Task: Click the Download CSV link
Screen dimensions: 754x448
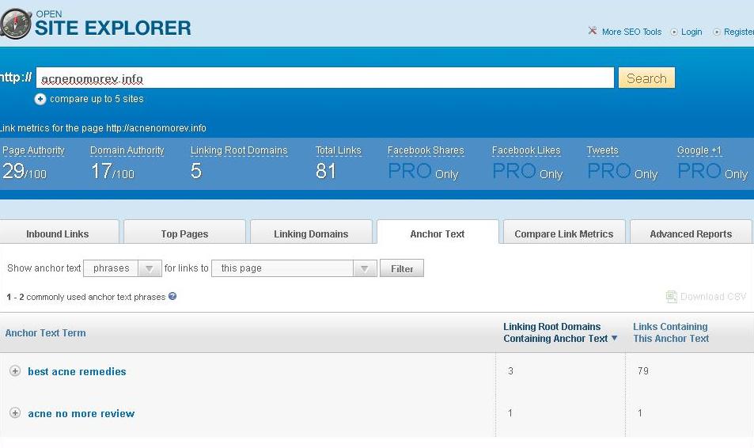Action: tap(713, 296)
